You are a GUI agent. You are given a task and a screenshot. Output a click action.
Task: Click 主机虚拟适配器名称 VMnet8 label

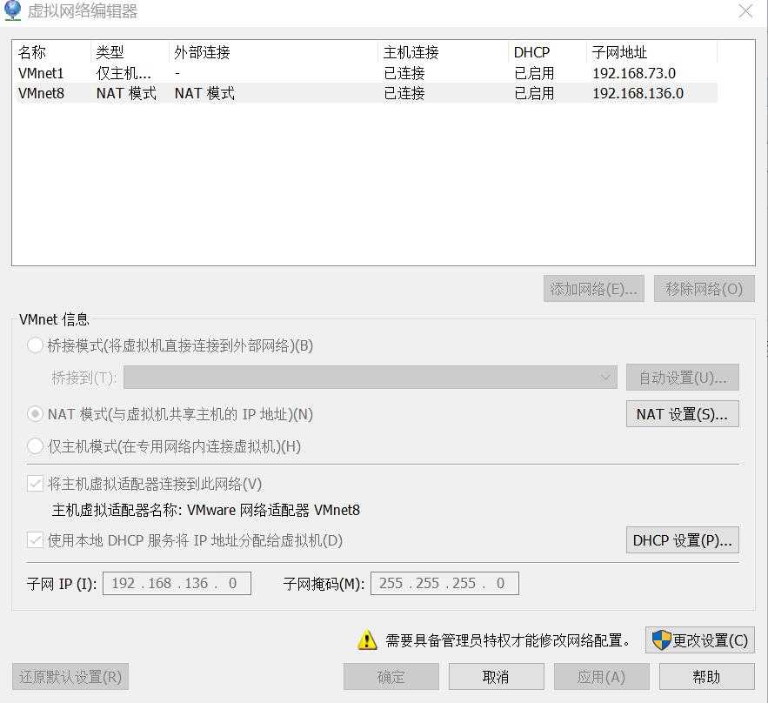pyautogui.click(x=206, y=510)
